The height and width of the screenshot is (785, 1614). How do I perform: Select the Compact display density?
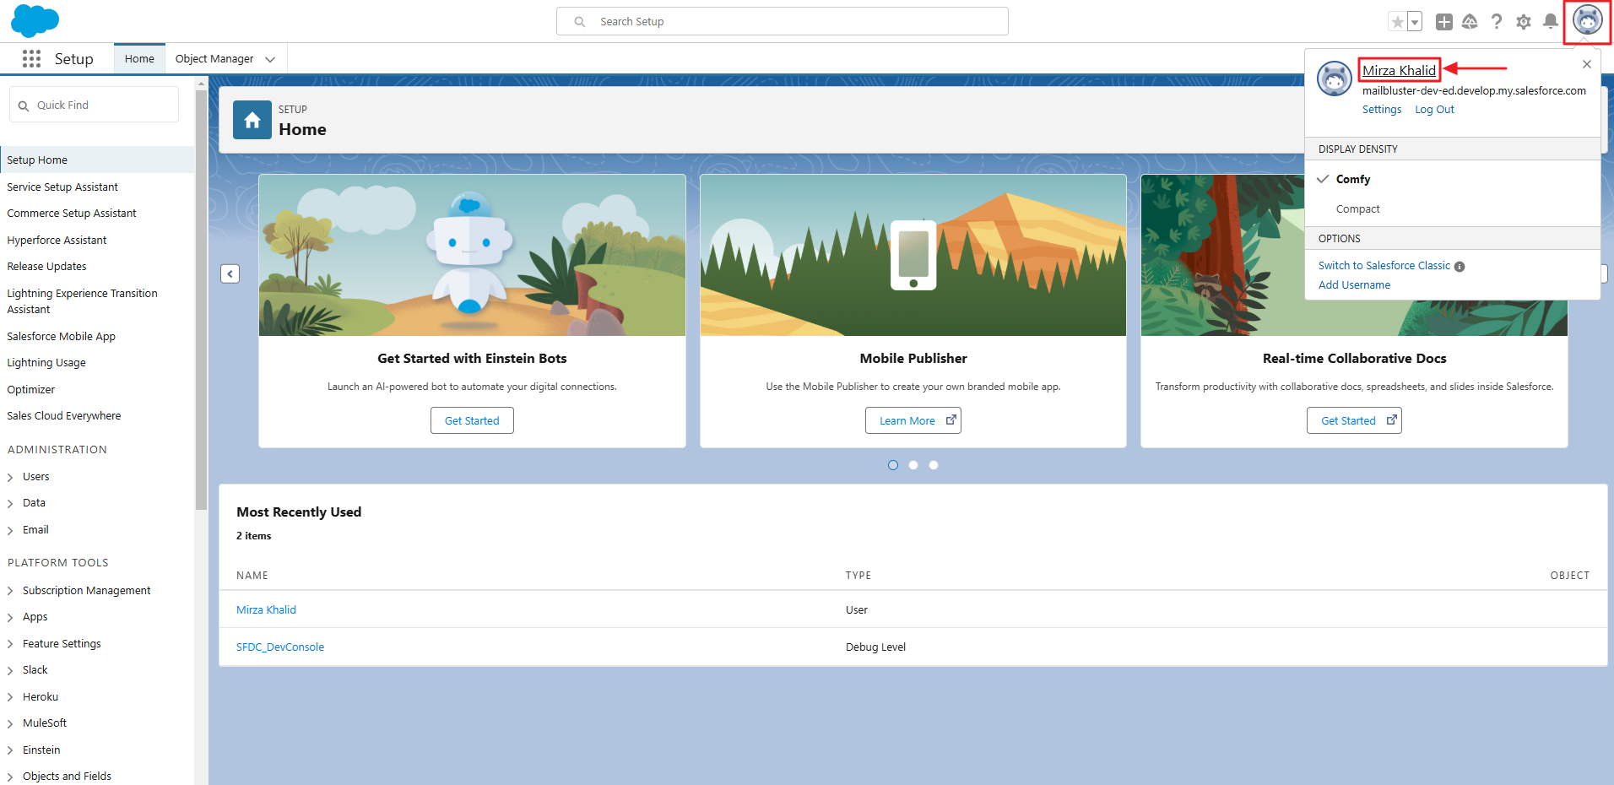pos(1357,208)
